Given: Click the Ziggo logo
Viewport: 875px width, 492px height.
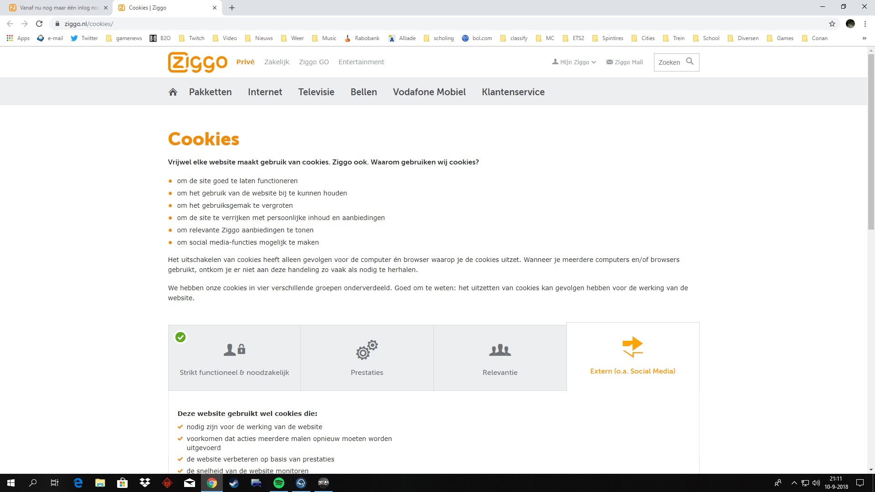Looking at the screenshot, I should [197, 62].
